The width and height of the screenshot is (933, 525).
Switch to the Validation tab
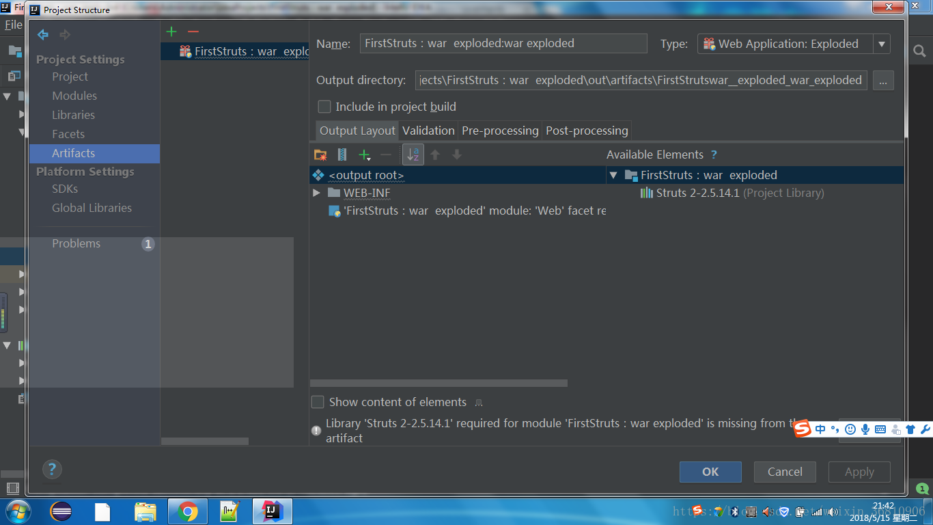(x=428, y=131)
